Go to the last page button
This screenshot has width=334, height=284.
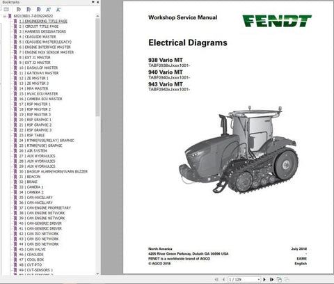(x=271, y=280)
